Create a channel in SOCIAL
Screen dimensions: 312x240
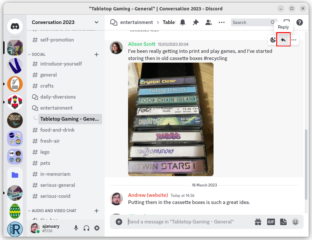(x=97, y=54)
